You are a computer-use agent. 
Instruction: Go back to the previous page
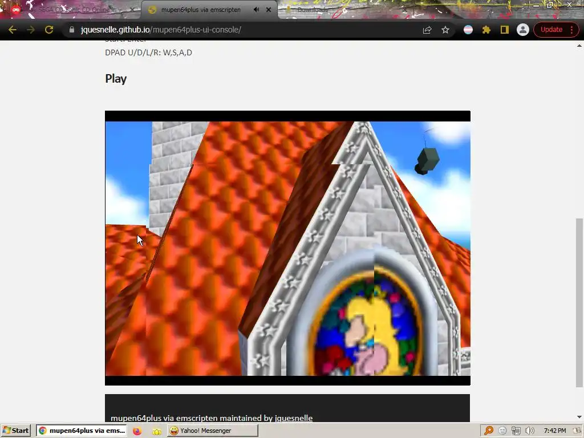tap(13, 30)
